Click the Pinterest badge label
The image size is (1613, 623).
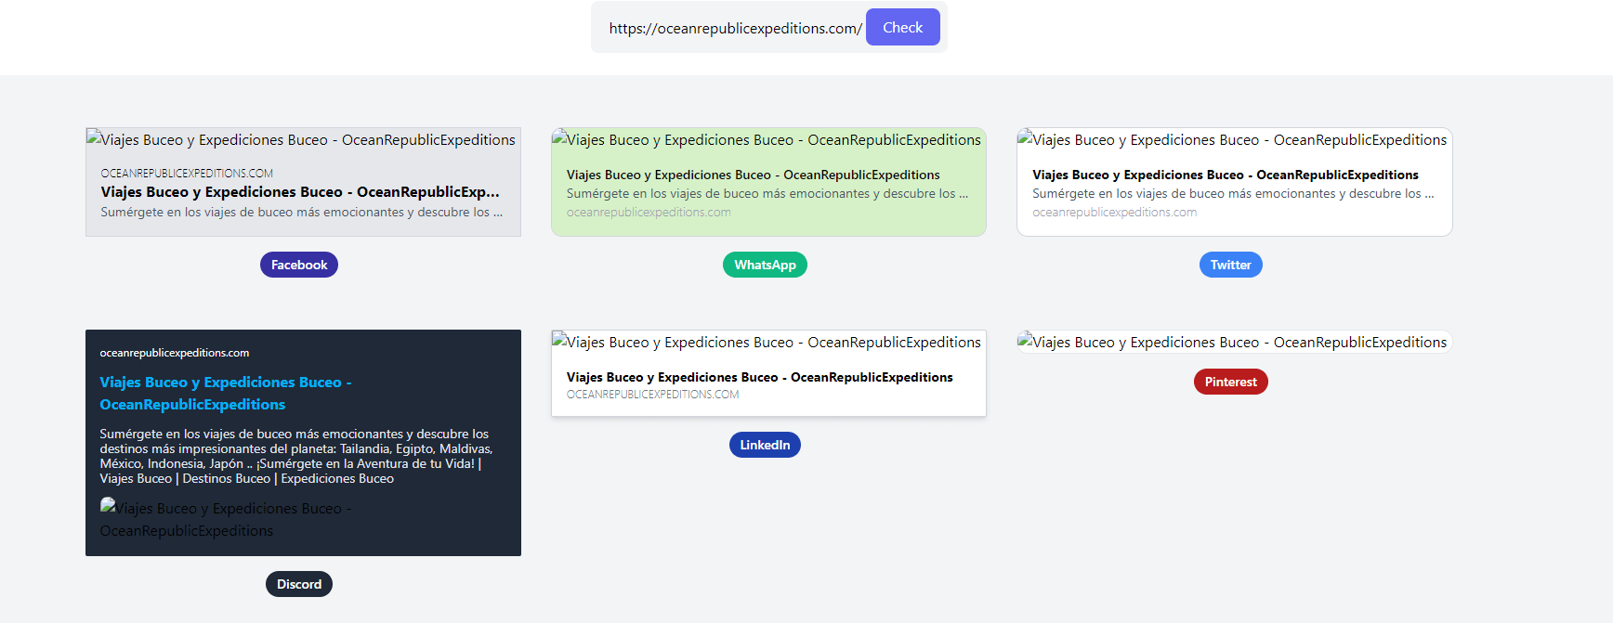click(x=1230, y=382)
